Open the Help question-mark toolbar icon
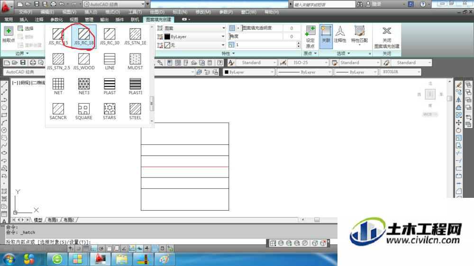The height and width of the screenshot is (266, 474). tap(220, 62)
